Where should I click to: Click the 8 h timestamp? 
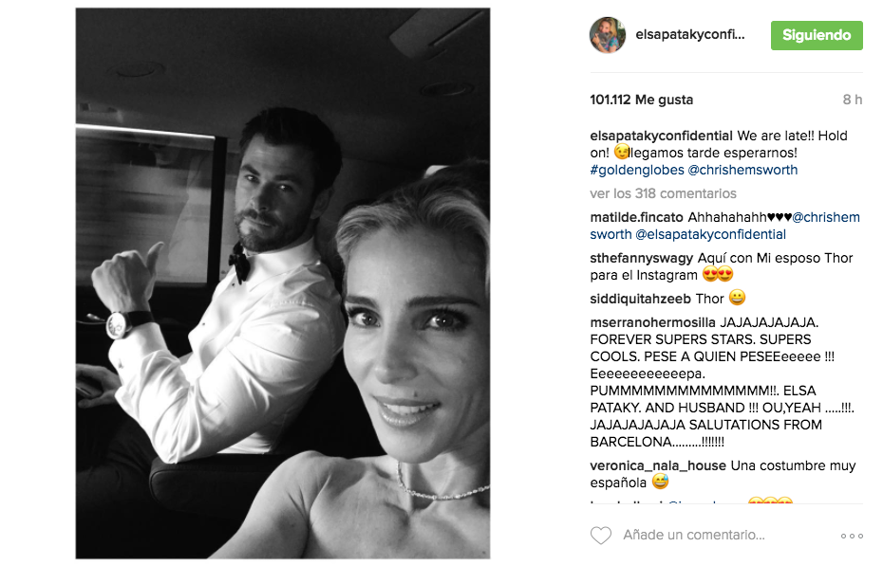point(852,100)
